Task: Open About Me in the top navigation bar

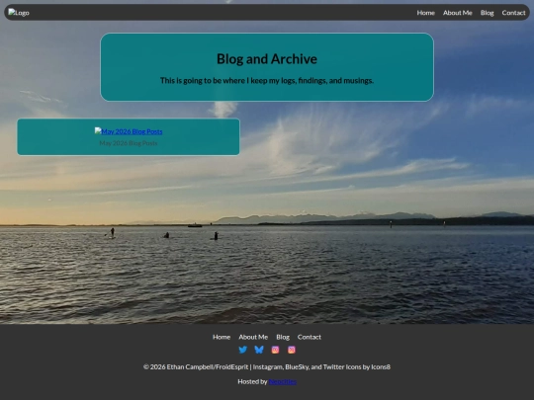Action: coord(458,13)
